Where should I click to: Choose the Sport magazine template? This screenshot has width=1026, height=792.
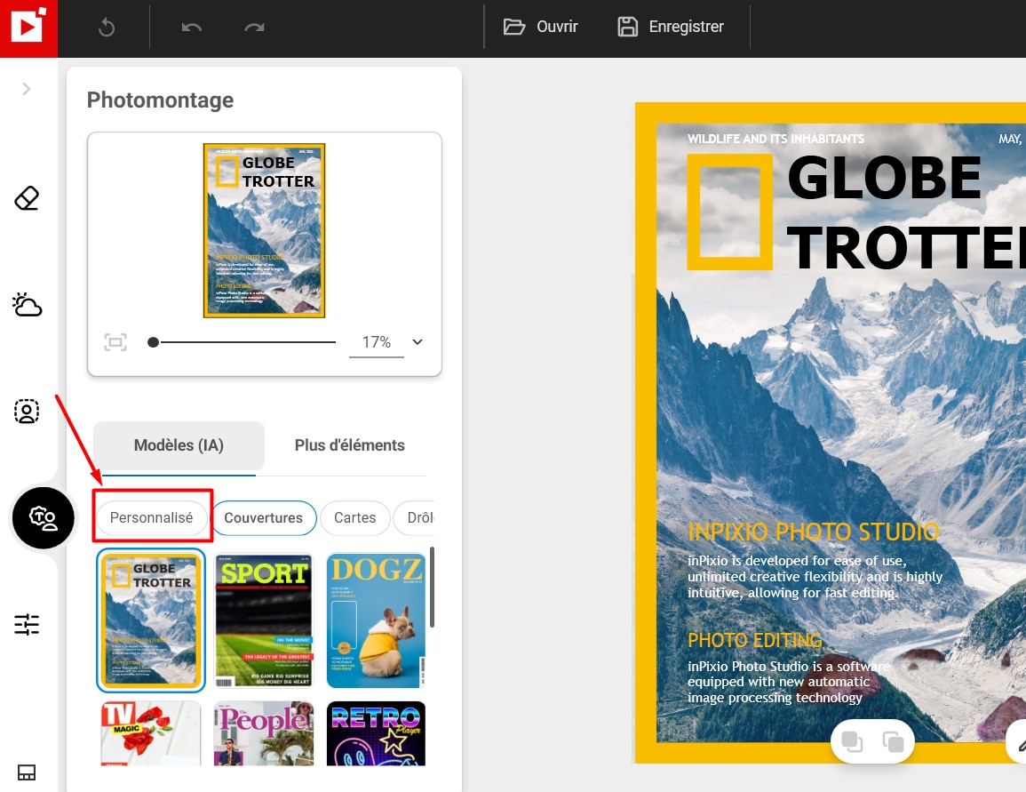(x=265, y=620)
